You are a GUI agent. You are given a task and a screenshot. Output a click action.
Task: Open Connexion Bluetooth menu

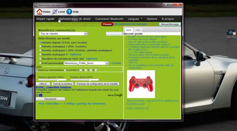tap(109, 19)
